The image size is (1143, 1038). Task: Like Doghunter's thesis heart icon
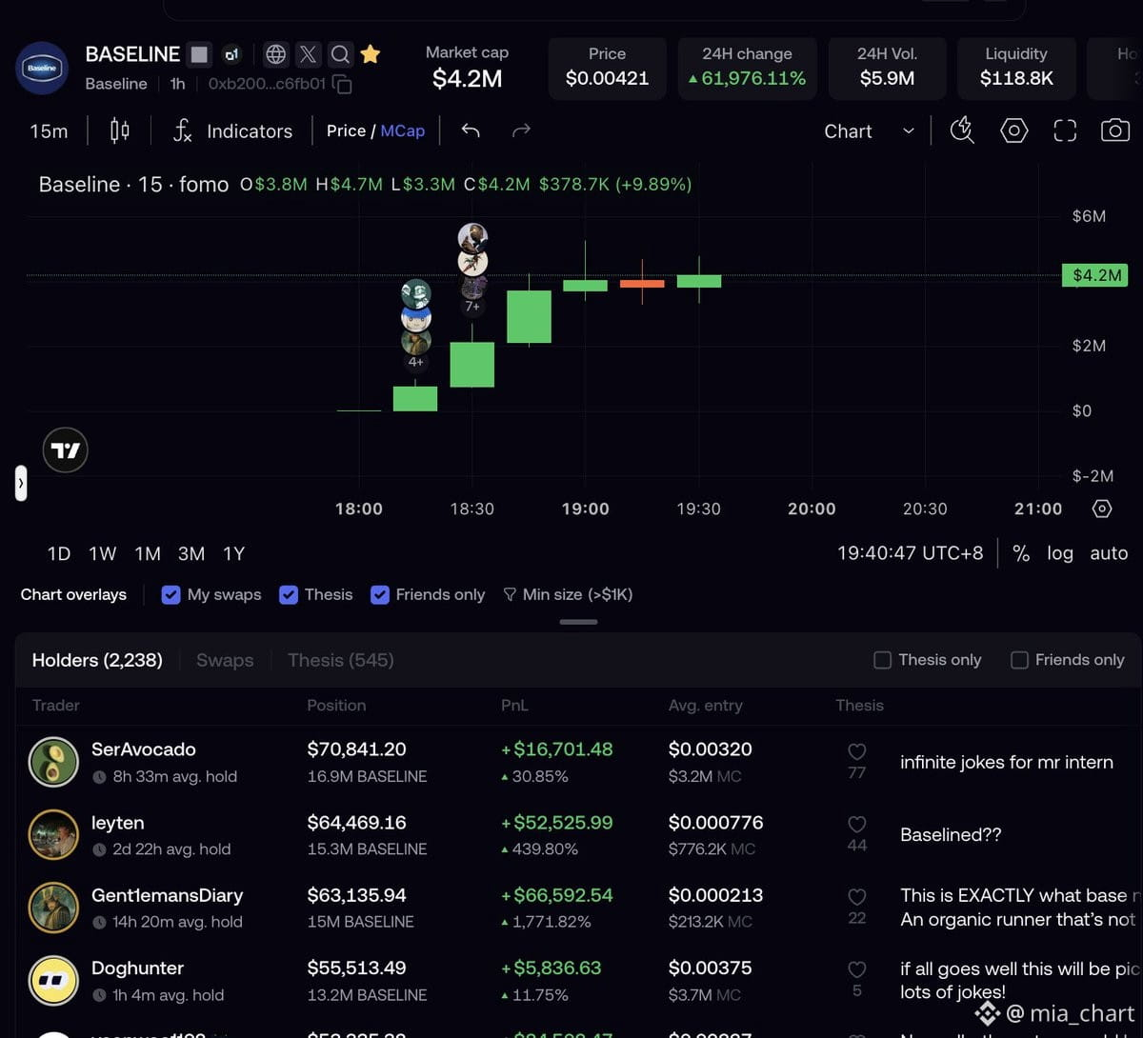tap(857, 969)
